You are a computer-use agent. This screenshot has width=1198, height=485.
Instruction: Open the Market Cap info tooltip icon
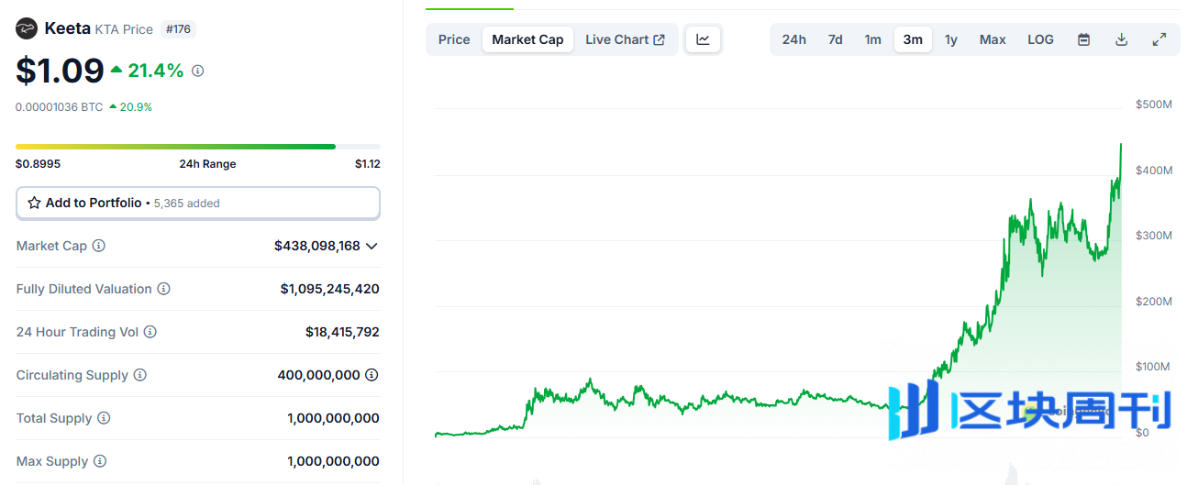pyautogui.click(x=99, y=246)
